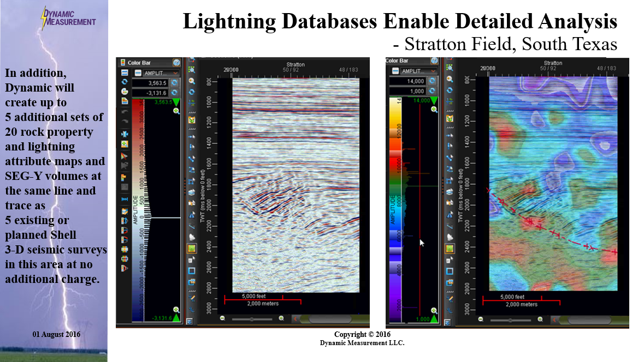Click scroll-left arrow under left seismic view
The width and height of the screenshot is (644, 362).
click(296, 318)
